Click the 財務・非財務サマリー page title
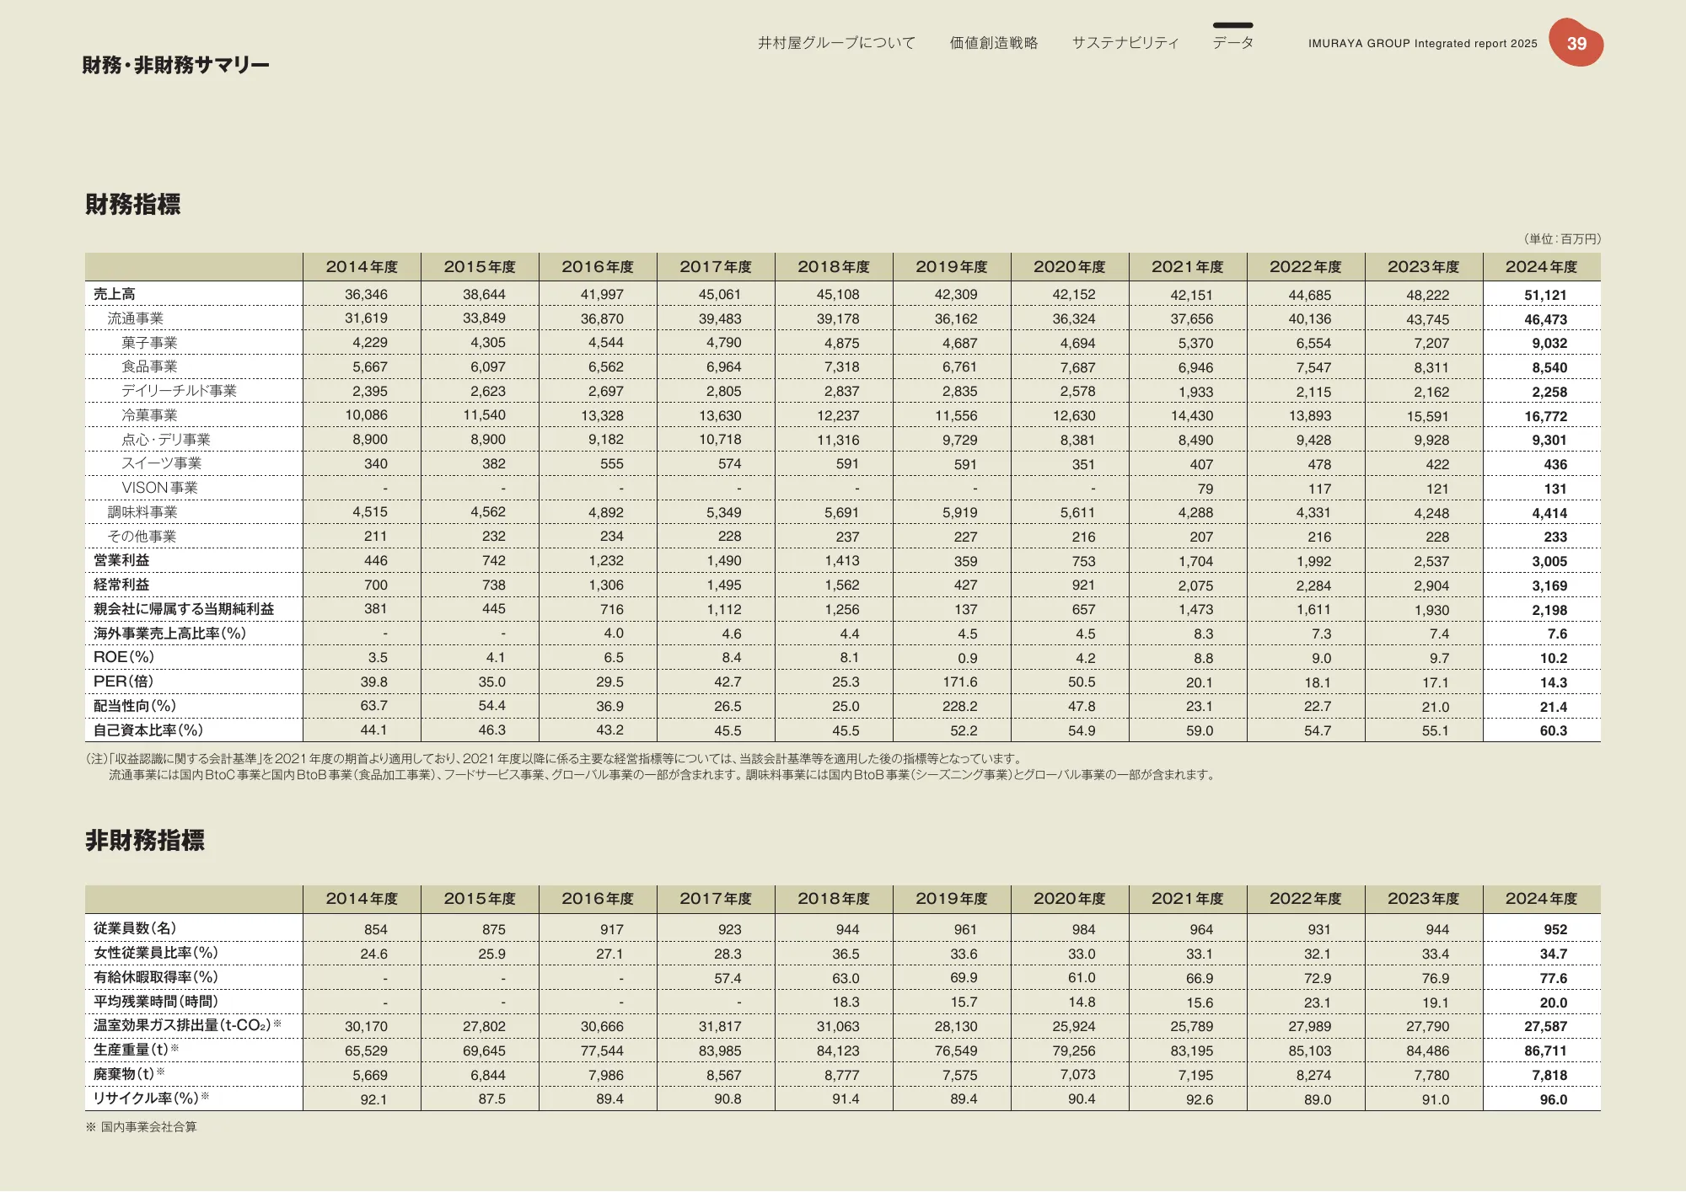The image size is (1686, 1192). (173, 63)
